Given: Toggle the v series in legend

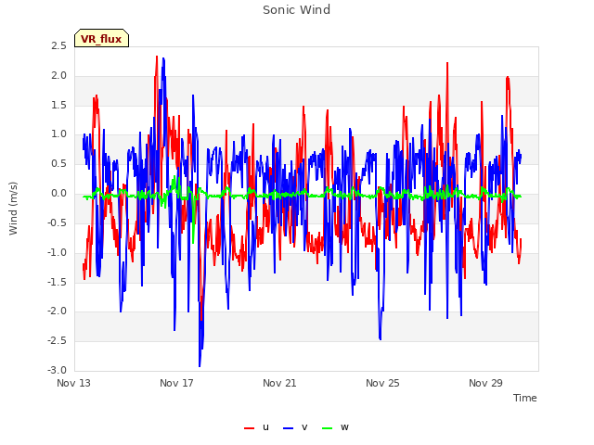Looking at the screenshot, I should point(295,427).
